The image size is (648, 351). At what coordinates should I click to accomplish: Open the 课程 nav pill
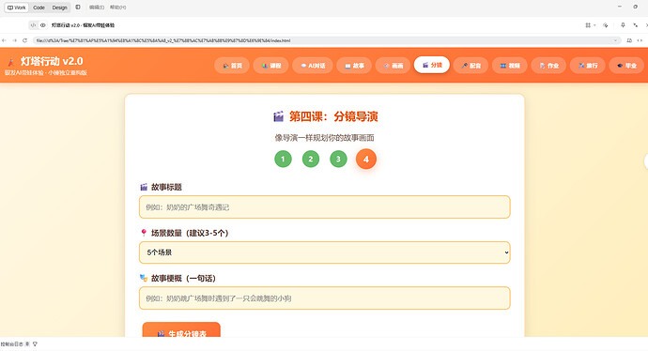tap(271, 66)
